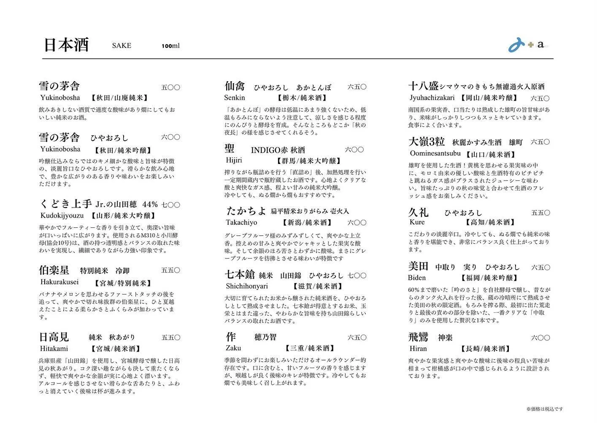Click the 六五〇 price beside 大嶺3粒
Viewport: 597px width, 423px height.
click(x=540, y=142)
